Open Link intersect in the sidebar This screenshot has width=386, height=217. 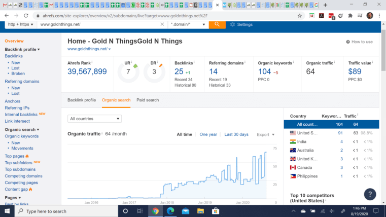click(17, 121)
